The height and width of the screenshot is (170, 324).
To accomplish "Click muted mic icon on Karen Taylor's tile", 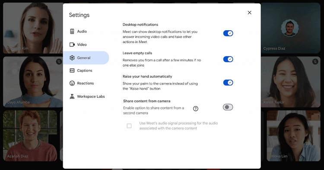I will 315,61.
